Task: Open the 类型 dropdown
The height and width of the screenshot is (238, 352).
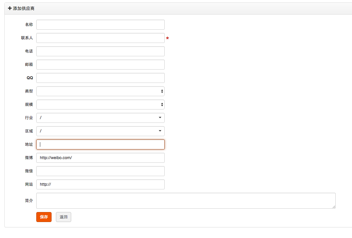Action: pyautogui.click(x=100, y=91)
